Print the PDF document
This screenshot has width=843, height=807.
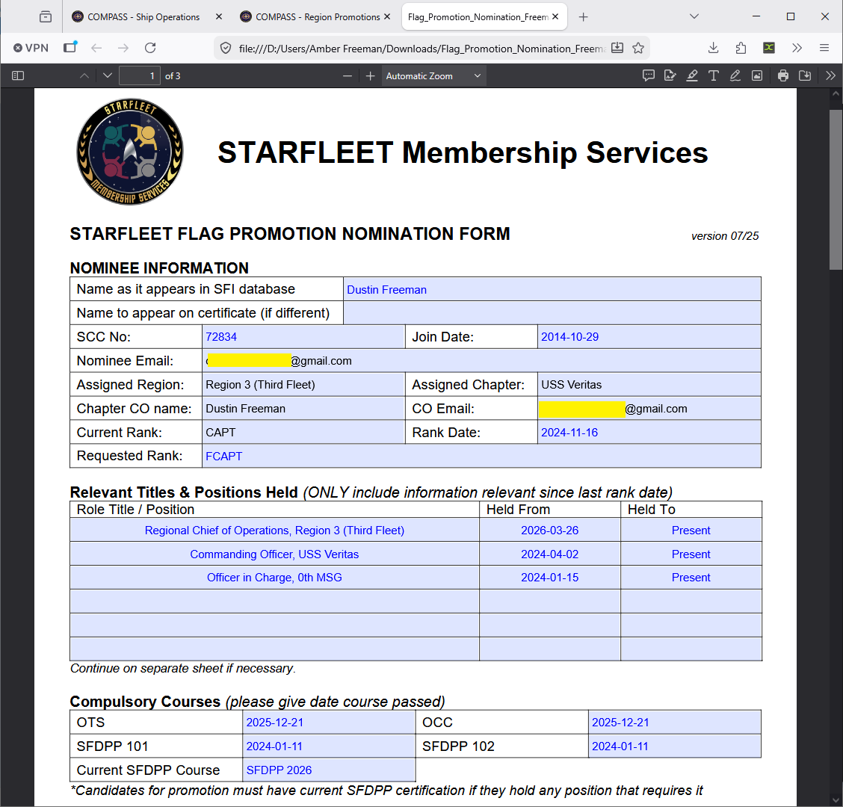783,75
